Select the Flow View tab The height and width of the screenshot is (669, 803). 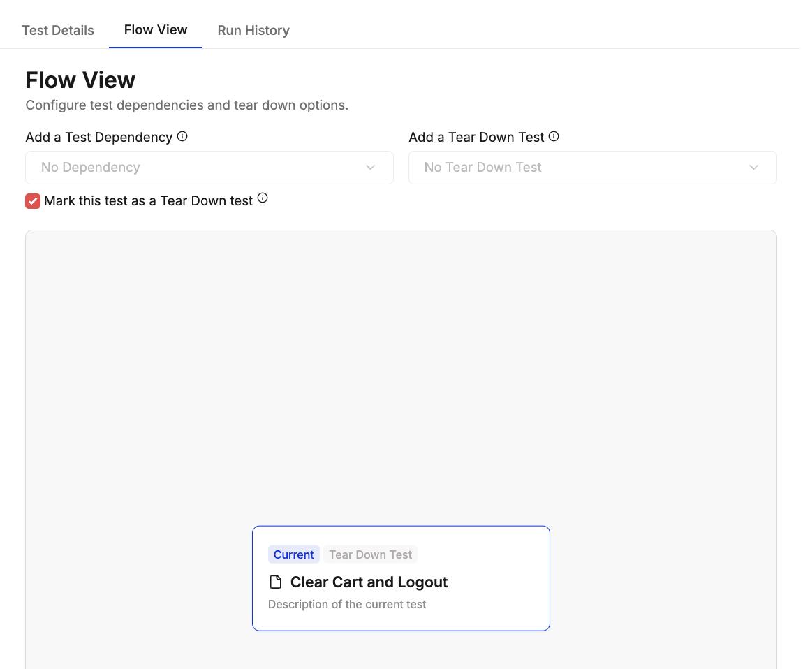tap(156, 30)
